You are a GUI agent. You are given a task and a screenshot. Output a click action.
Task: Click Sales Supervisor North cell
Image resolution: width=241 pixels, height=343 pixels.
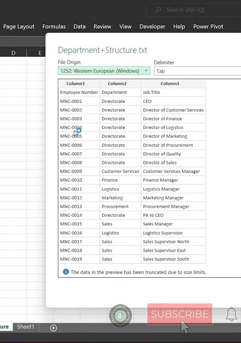coord(173,242)
